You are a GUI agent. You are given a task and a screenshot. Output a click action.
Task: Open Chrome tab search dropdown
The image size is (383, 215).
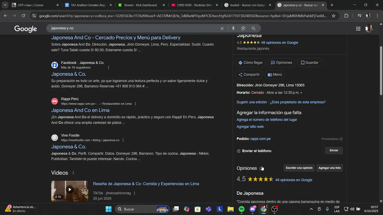click(5, 5)
